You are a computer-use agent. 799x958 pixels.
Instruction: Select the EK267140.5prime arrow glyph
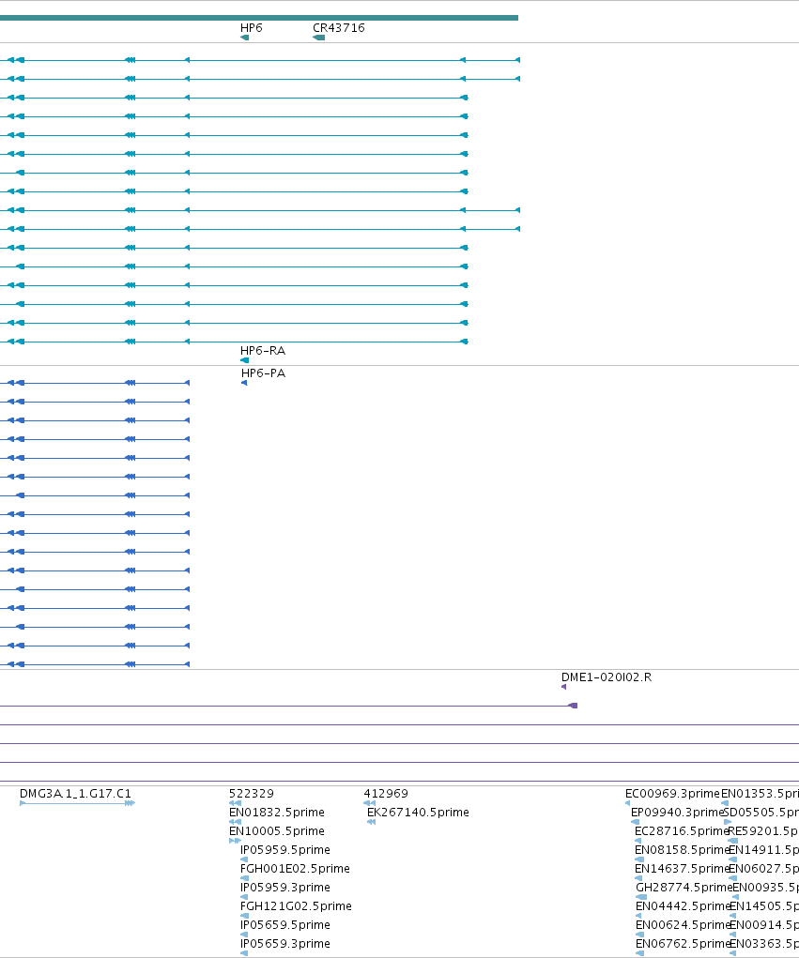(x=371, y=822)
